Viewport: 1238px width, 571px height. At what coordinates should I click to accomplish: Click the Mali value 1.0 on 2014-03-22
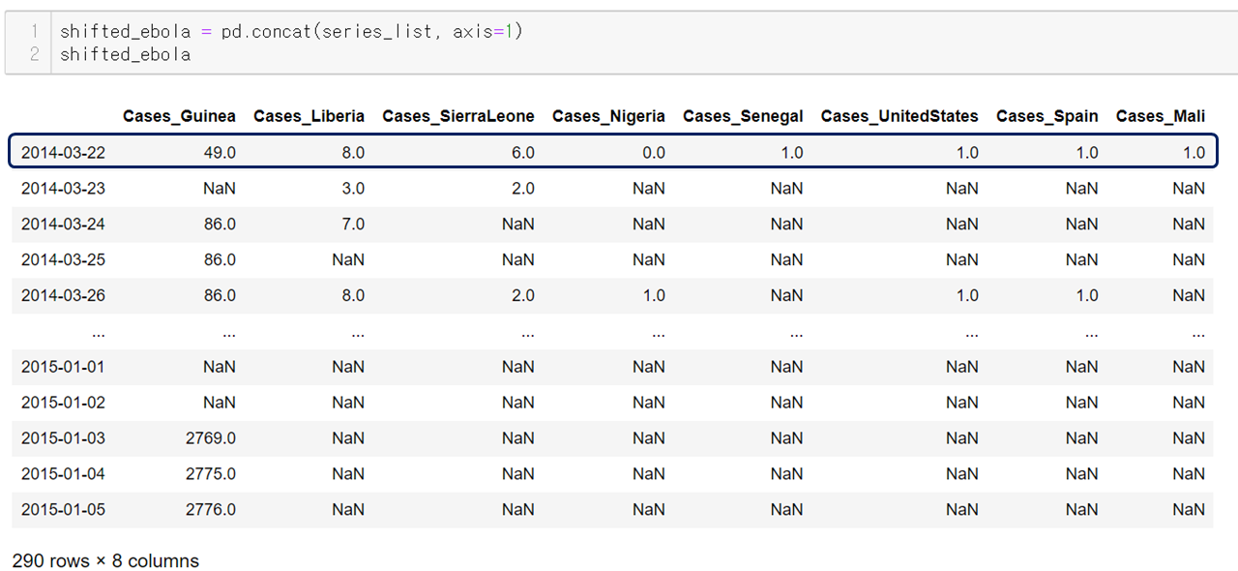[x=1194, y=153]
